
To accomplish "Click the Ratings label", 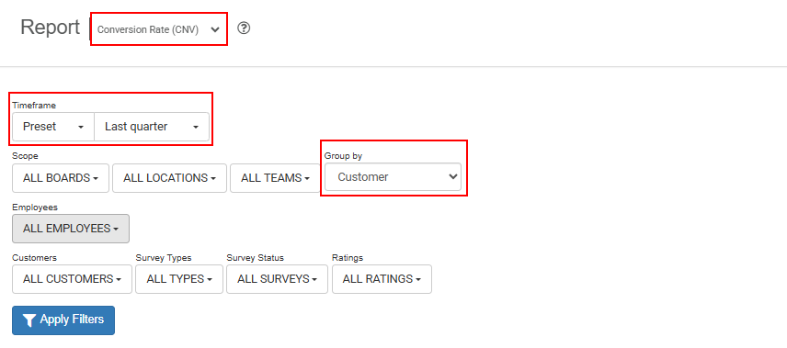I will (x=348, y=258).
